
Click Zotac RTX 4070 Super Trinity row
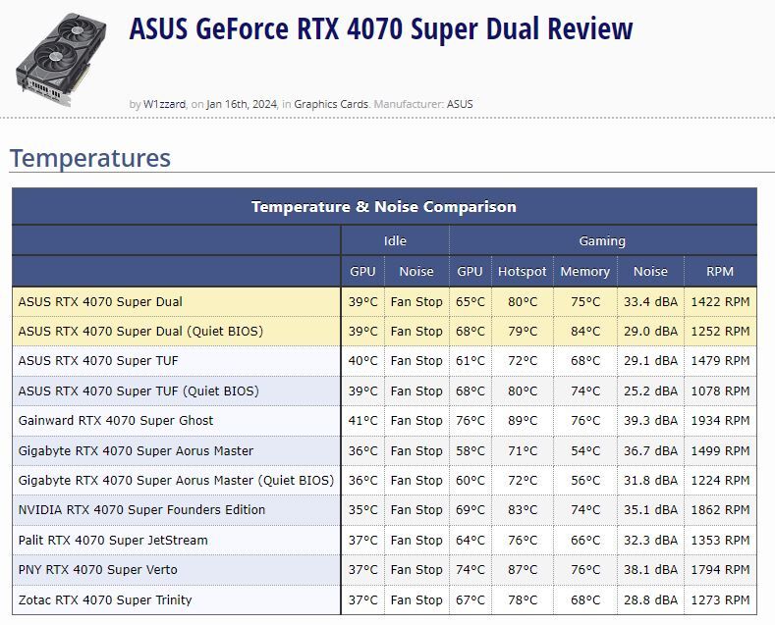pos(105,600)
